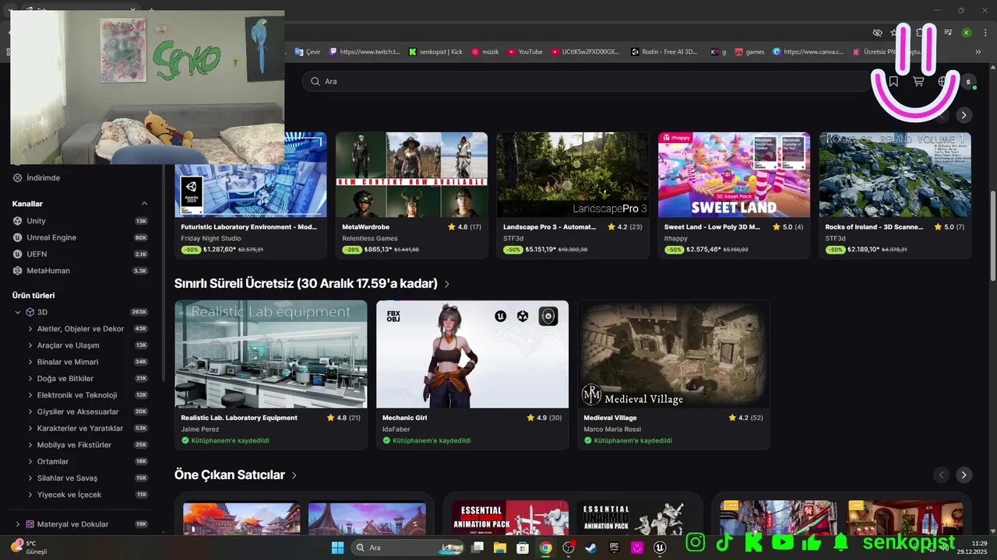The image size is (997, 560).
Task: Expand Aletler, Objeler ve Dekor subcategory
Action: tap(30, 329)
